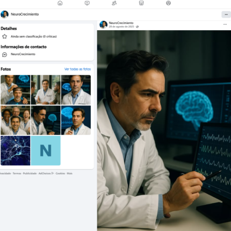Open the Friends icon in top bar

click(114, 3)
